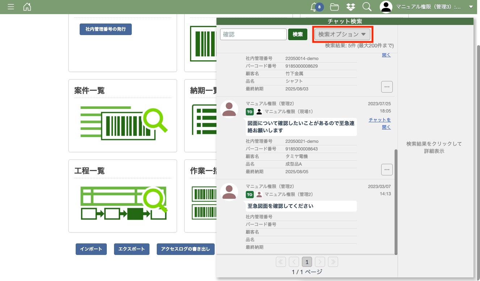Viewport: 480px width, 281px height.
Task: Click the magnifier search icon in header
Action: [367, 7]
